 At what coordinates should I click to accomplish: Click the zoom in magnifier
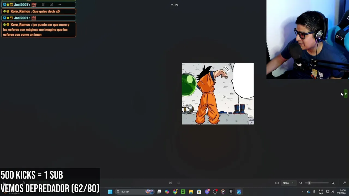tap(333, 183)
